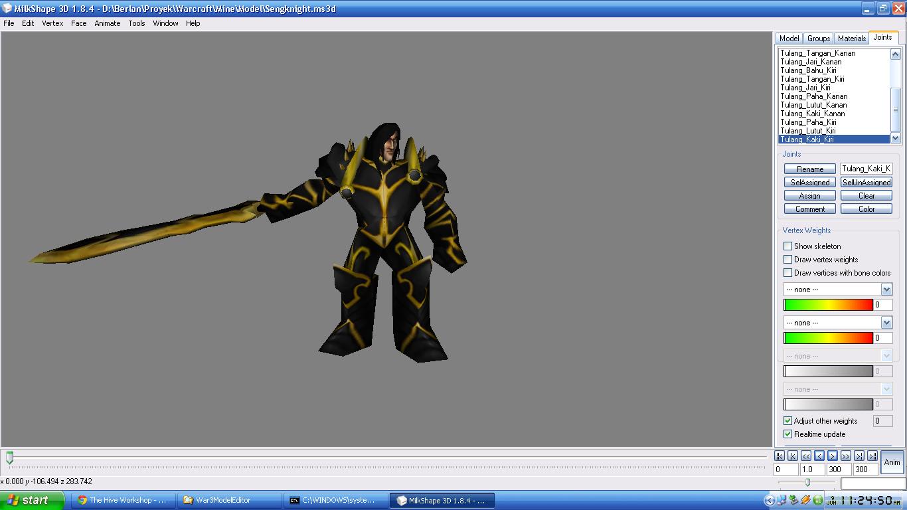907x510 pixels.
Task: Select Tulang_Jari_Kanan in the joints list
Action: (x=834, y=62)
